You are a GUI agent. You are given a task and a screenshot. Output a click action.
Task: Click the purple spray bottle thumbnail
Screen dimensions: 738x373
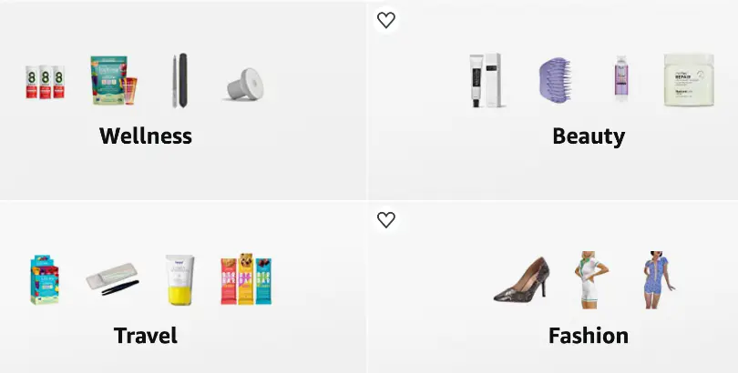621,78
